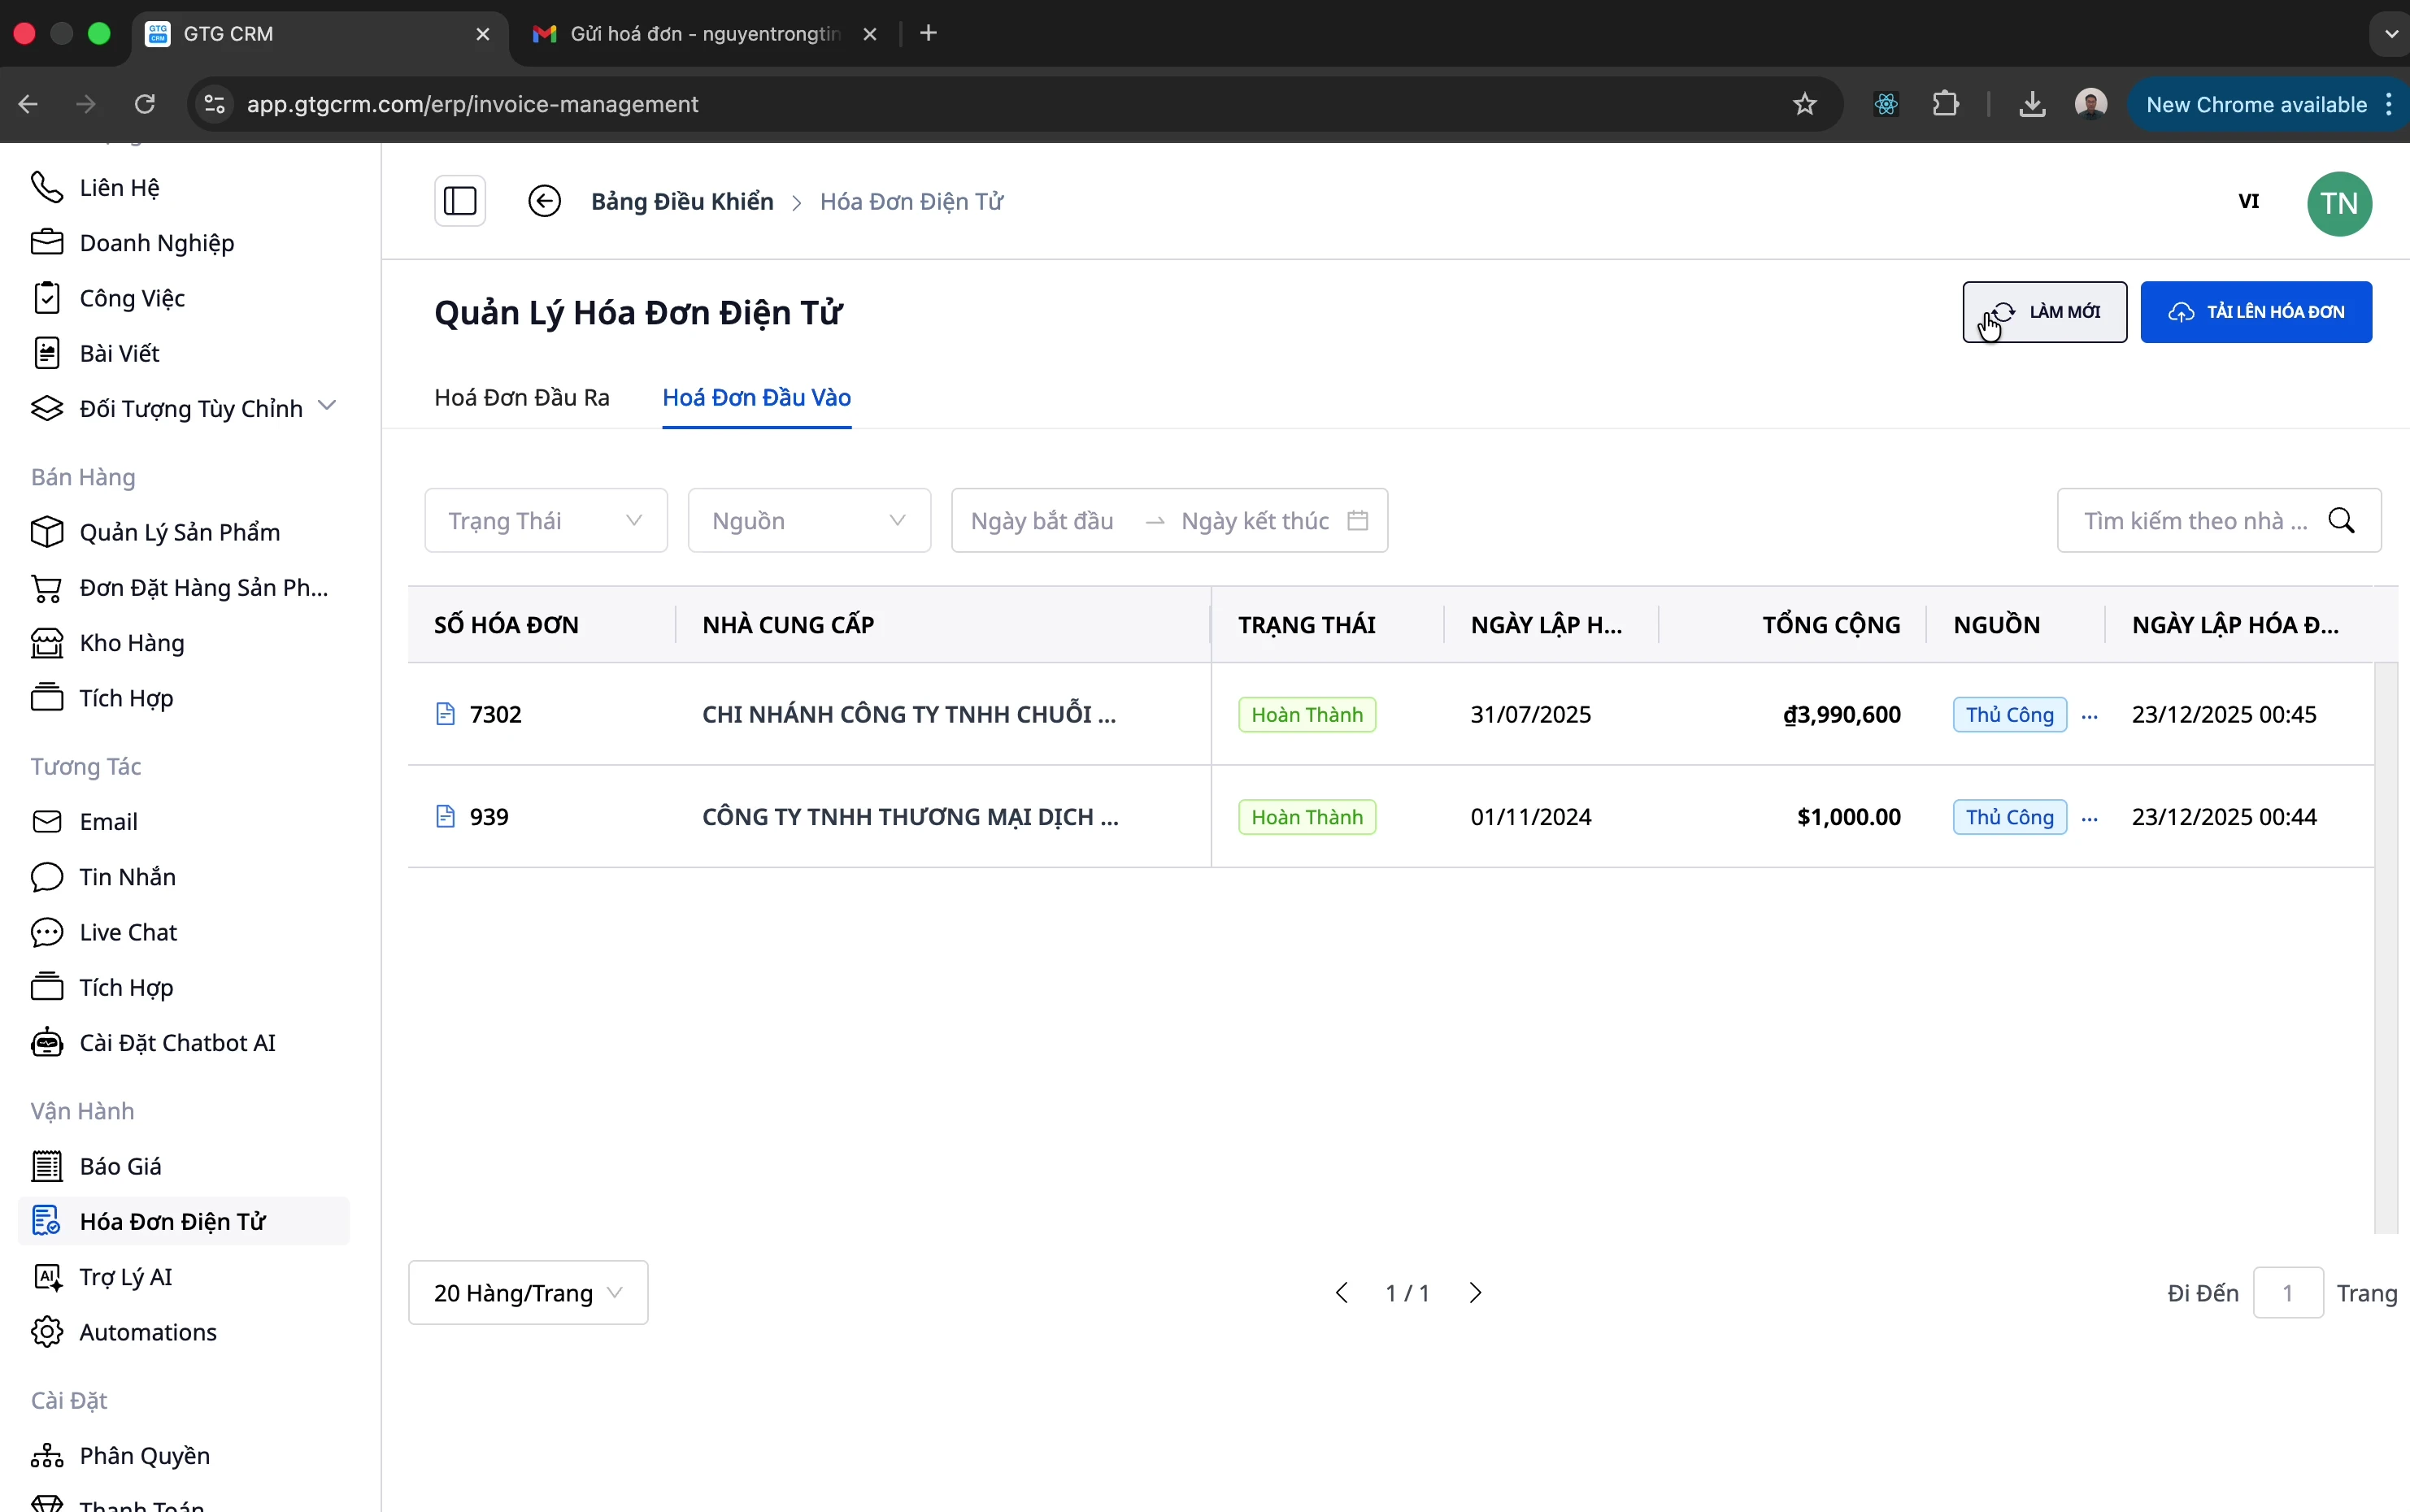Image resolution: width=2410 pixels, height=1512 pixels.
Task: Click the ellipsis next to invoice 7302's Thủ Công tag
Action: 2090,716
